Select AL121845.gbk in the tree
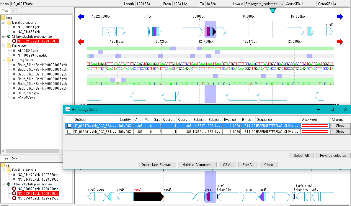The height and width of the screenshot is (206, 351). (x=28, y=51)
